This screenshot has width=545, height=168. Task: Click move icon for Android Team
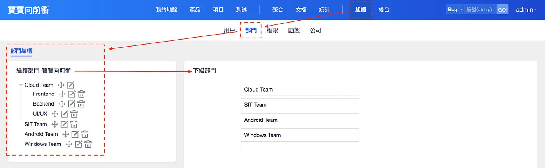point(65,134)
